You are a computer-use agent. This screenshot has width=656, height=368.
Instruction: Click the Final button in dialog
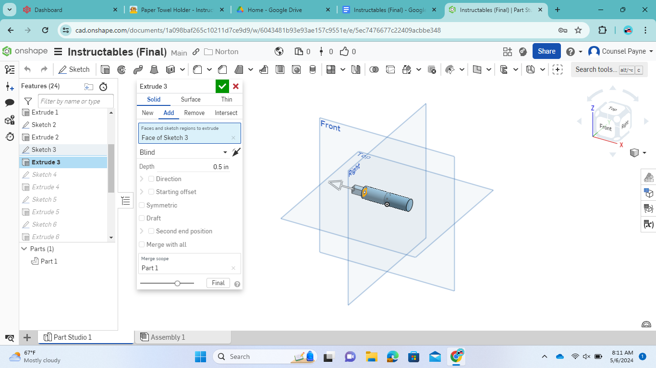[218, 283]
